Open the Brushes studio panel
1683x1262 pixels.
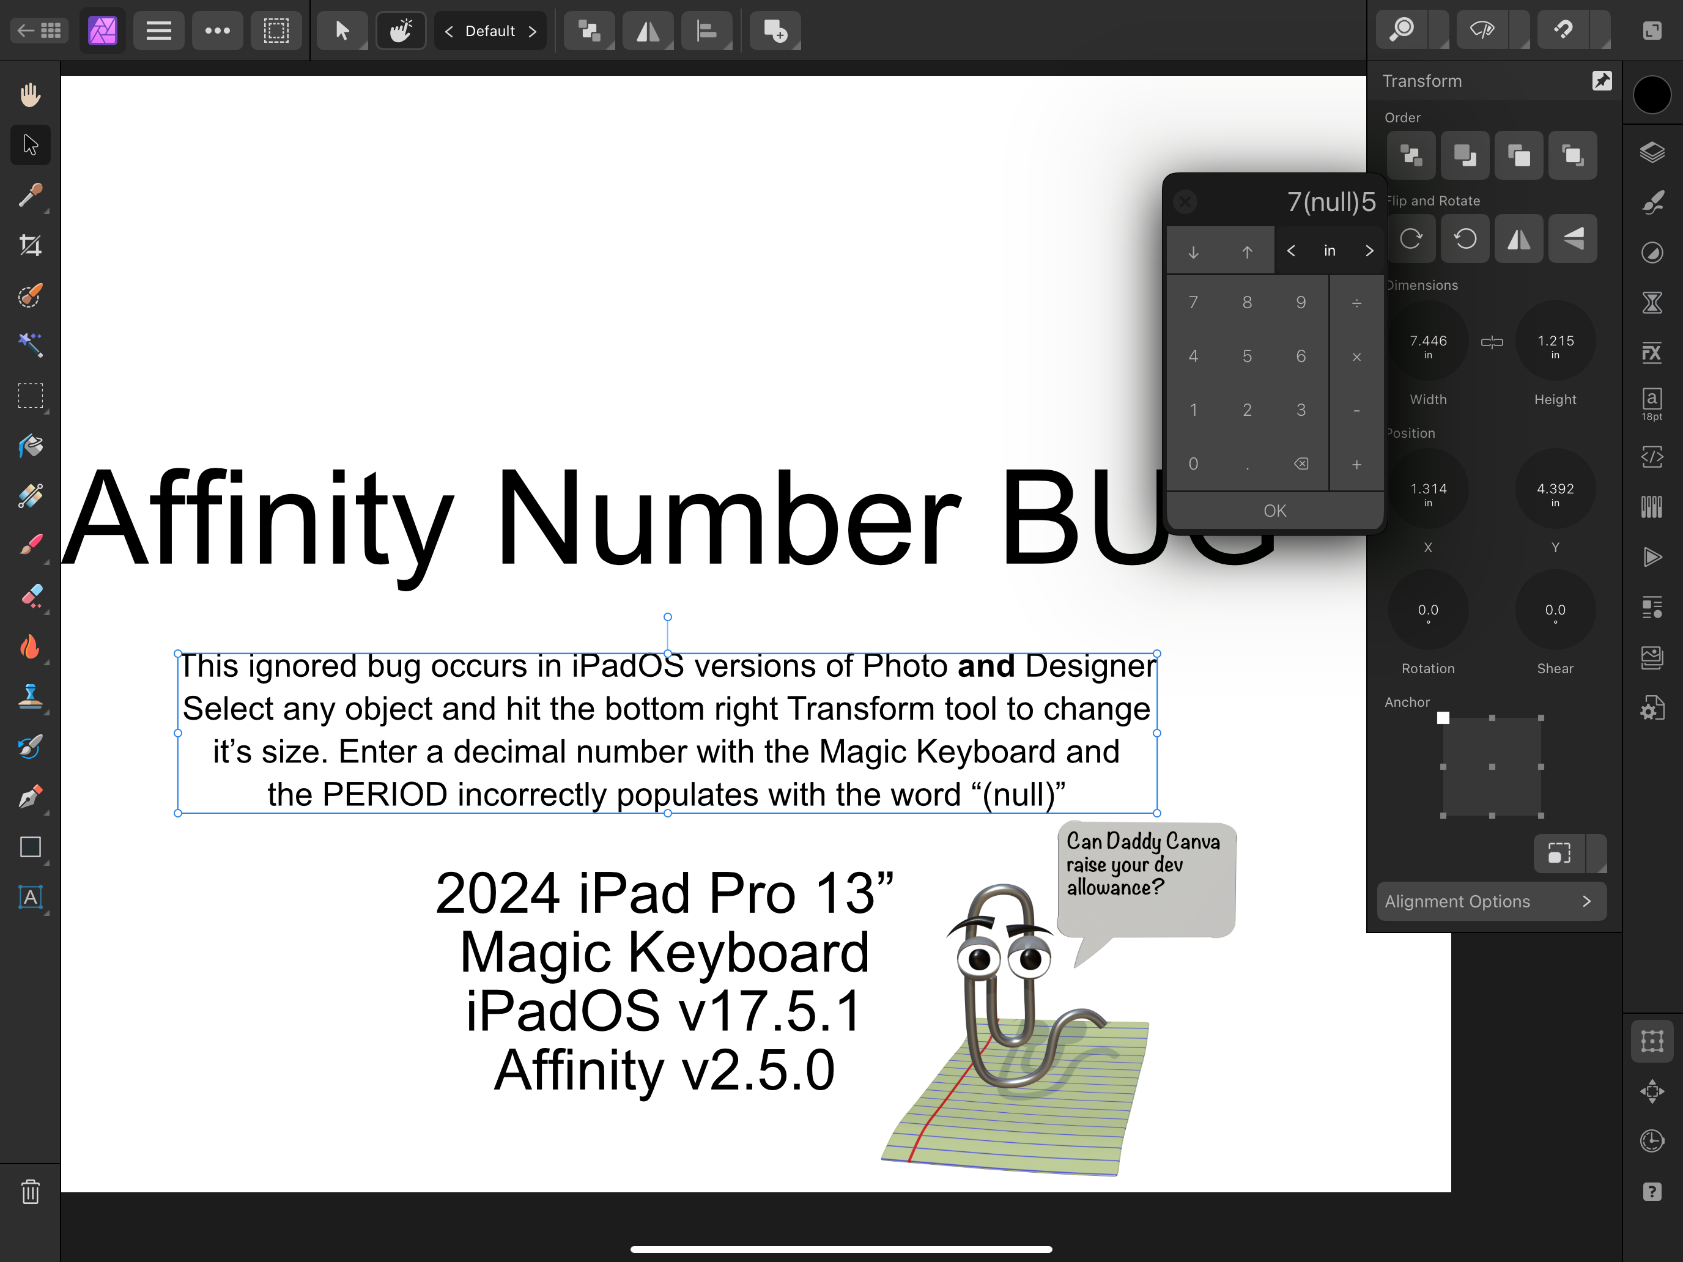[1652, 202]
